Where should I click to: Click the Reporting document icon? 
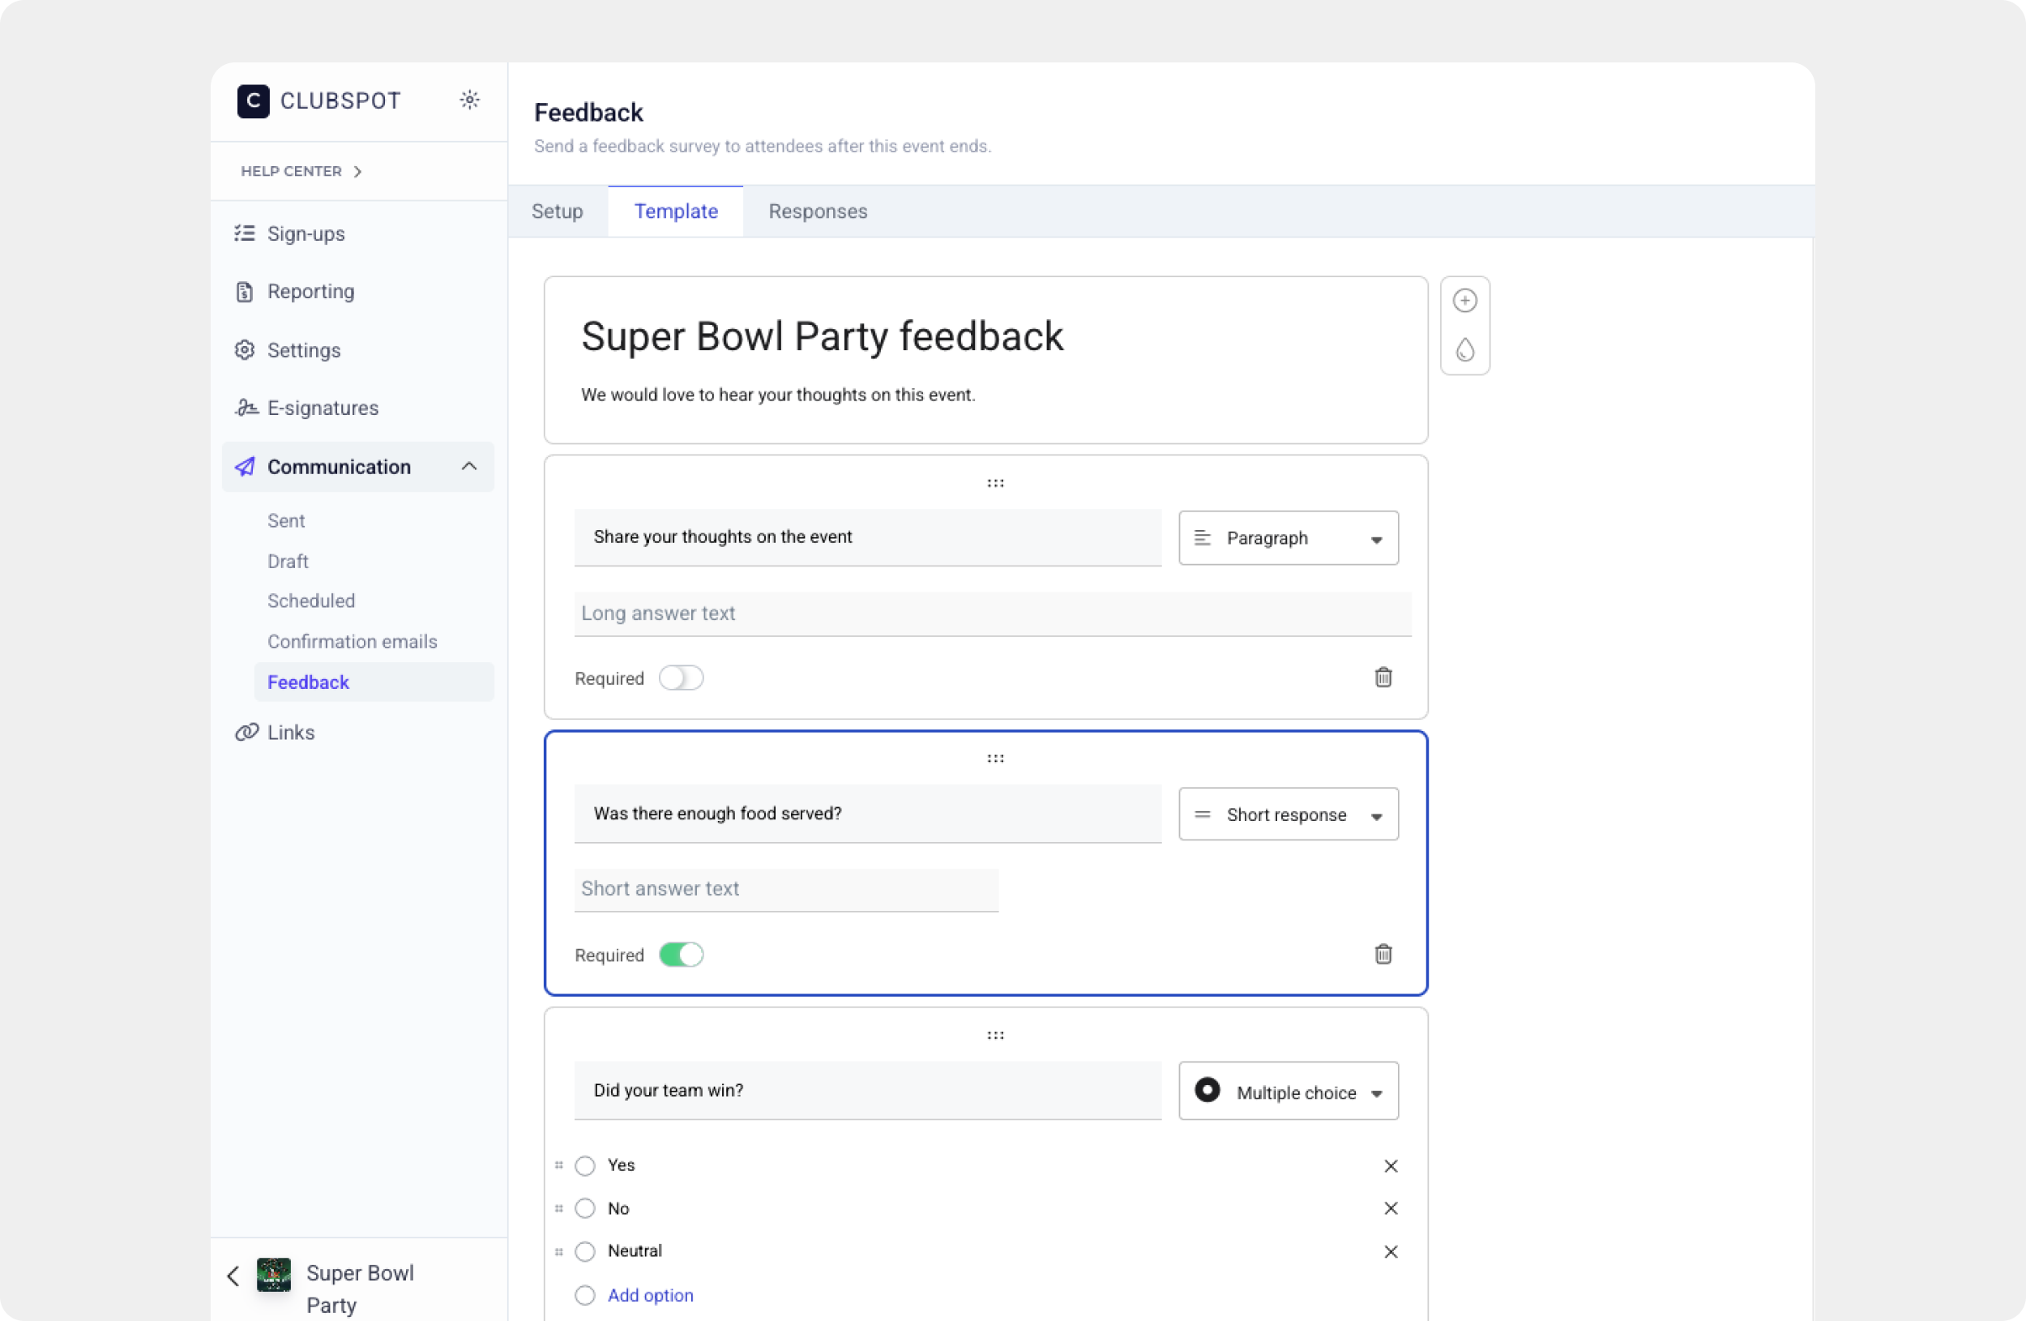[244, 291]
